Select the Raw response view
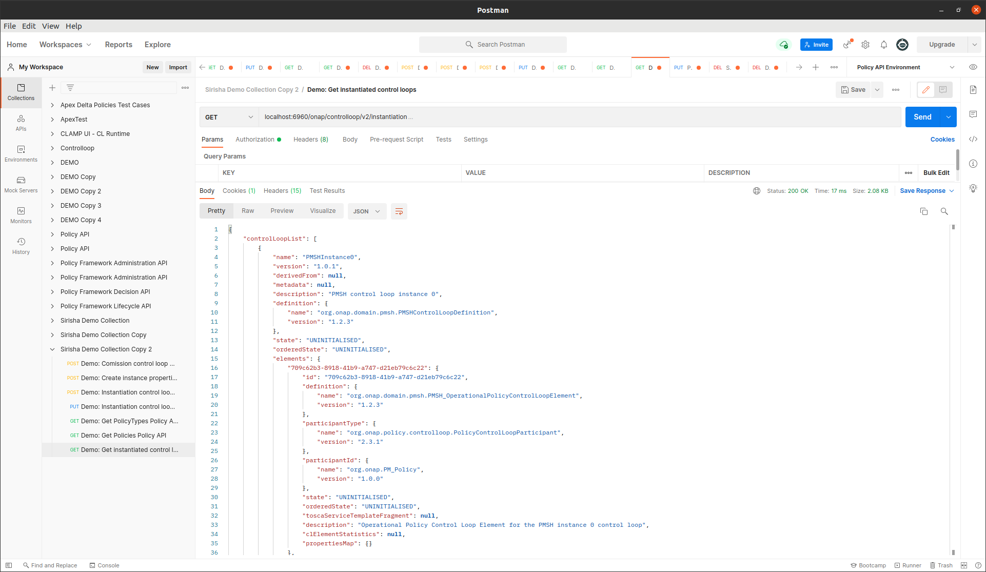The width and height of the screenshot is (986, 572). coord(248,211)
